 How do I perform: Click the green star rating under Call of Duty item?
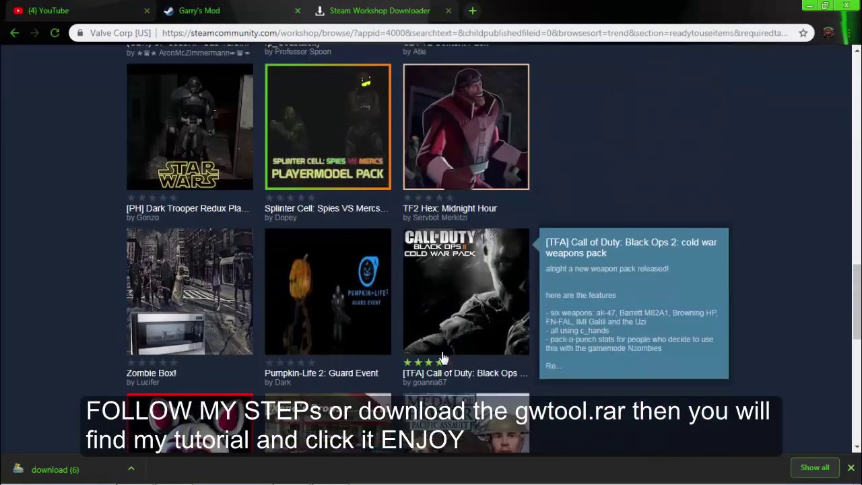427,362
